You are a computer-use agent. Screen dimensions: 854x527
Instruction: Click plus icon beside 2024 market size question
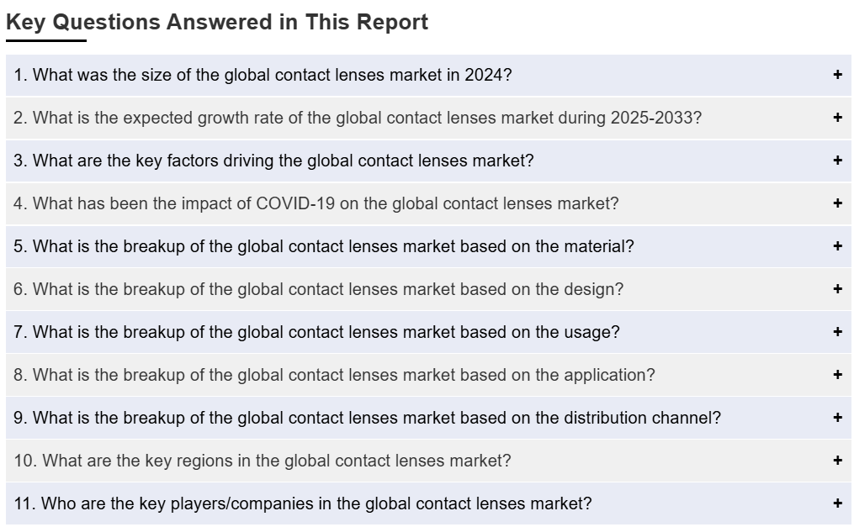pyautogui.click(x=837, y=75)
